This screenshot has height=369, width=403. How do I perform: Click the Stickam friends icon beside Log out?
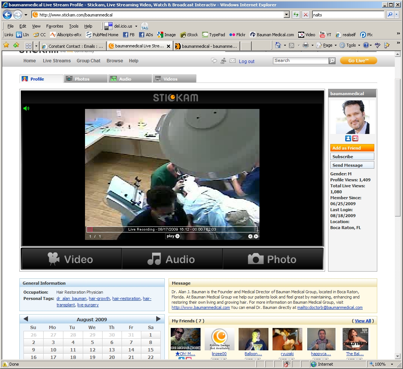[x=223, y=61]
